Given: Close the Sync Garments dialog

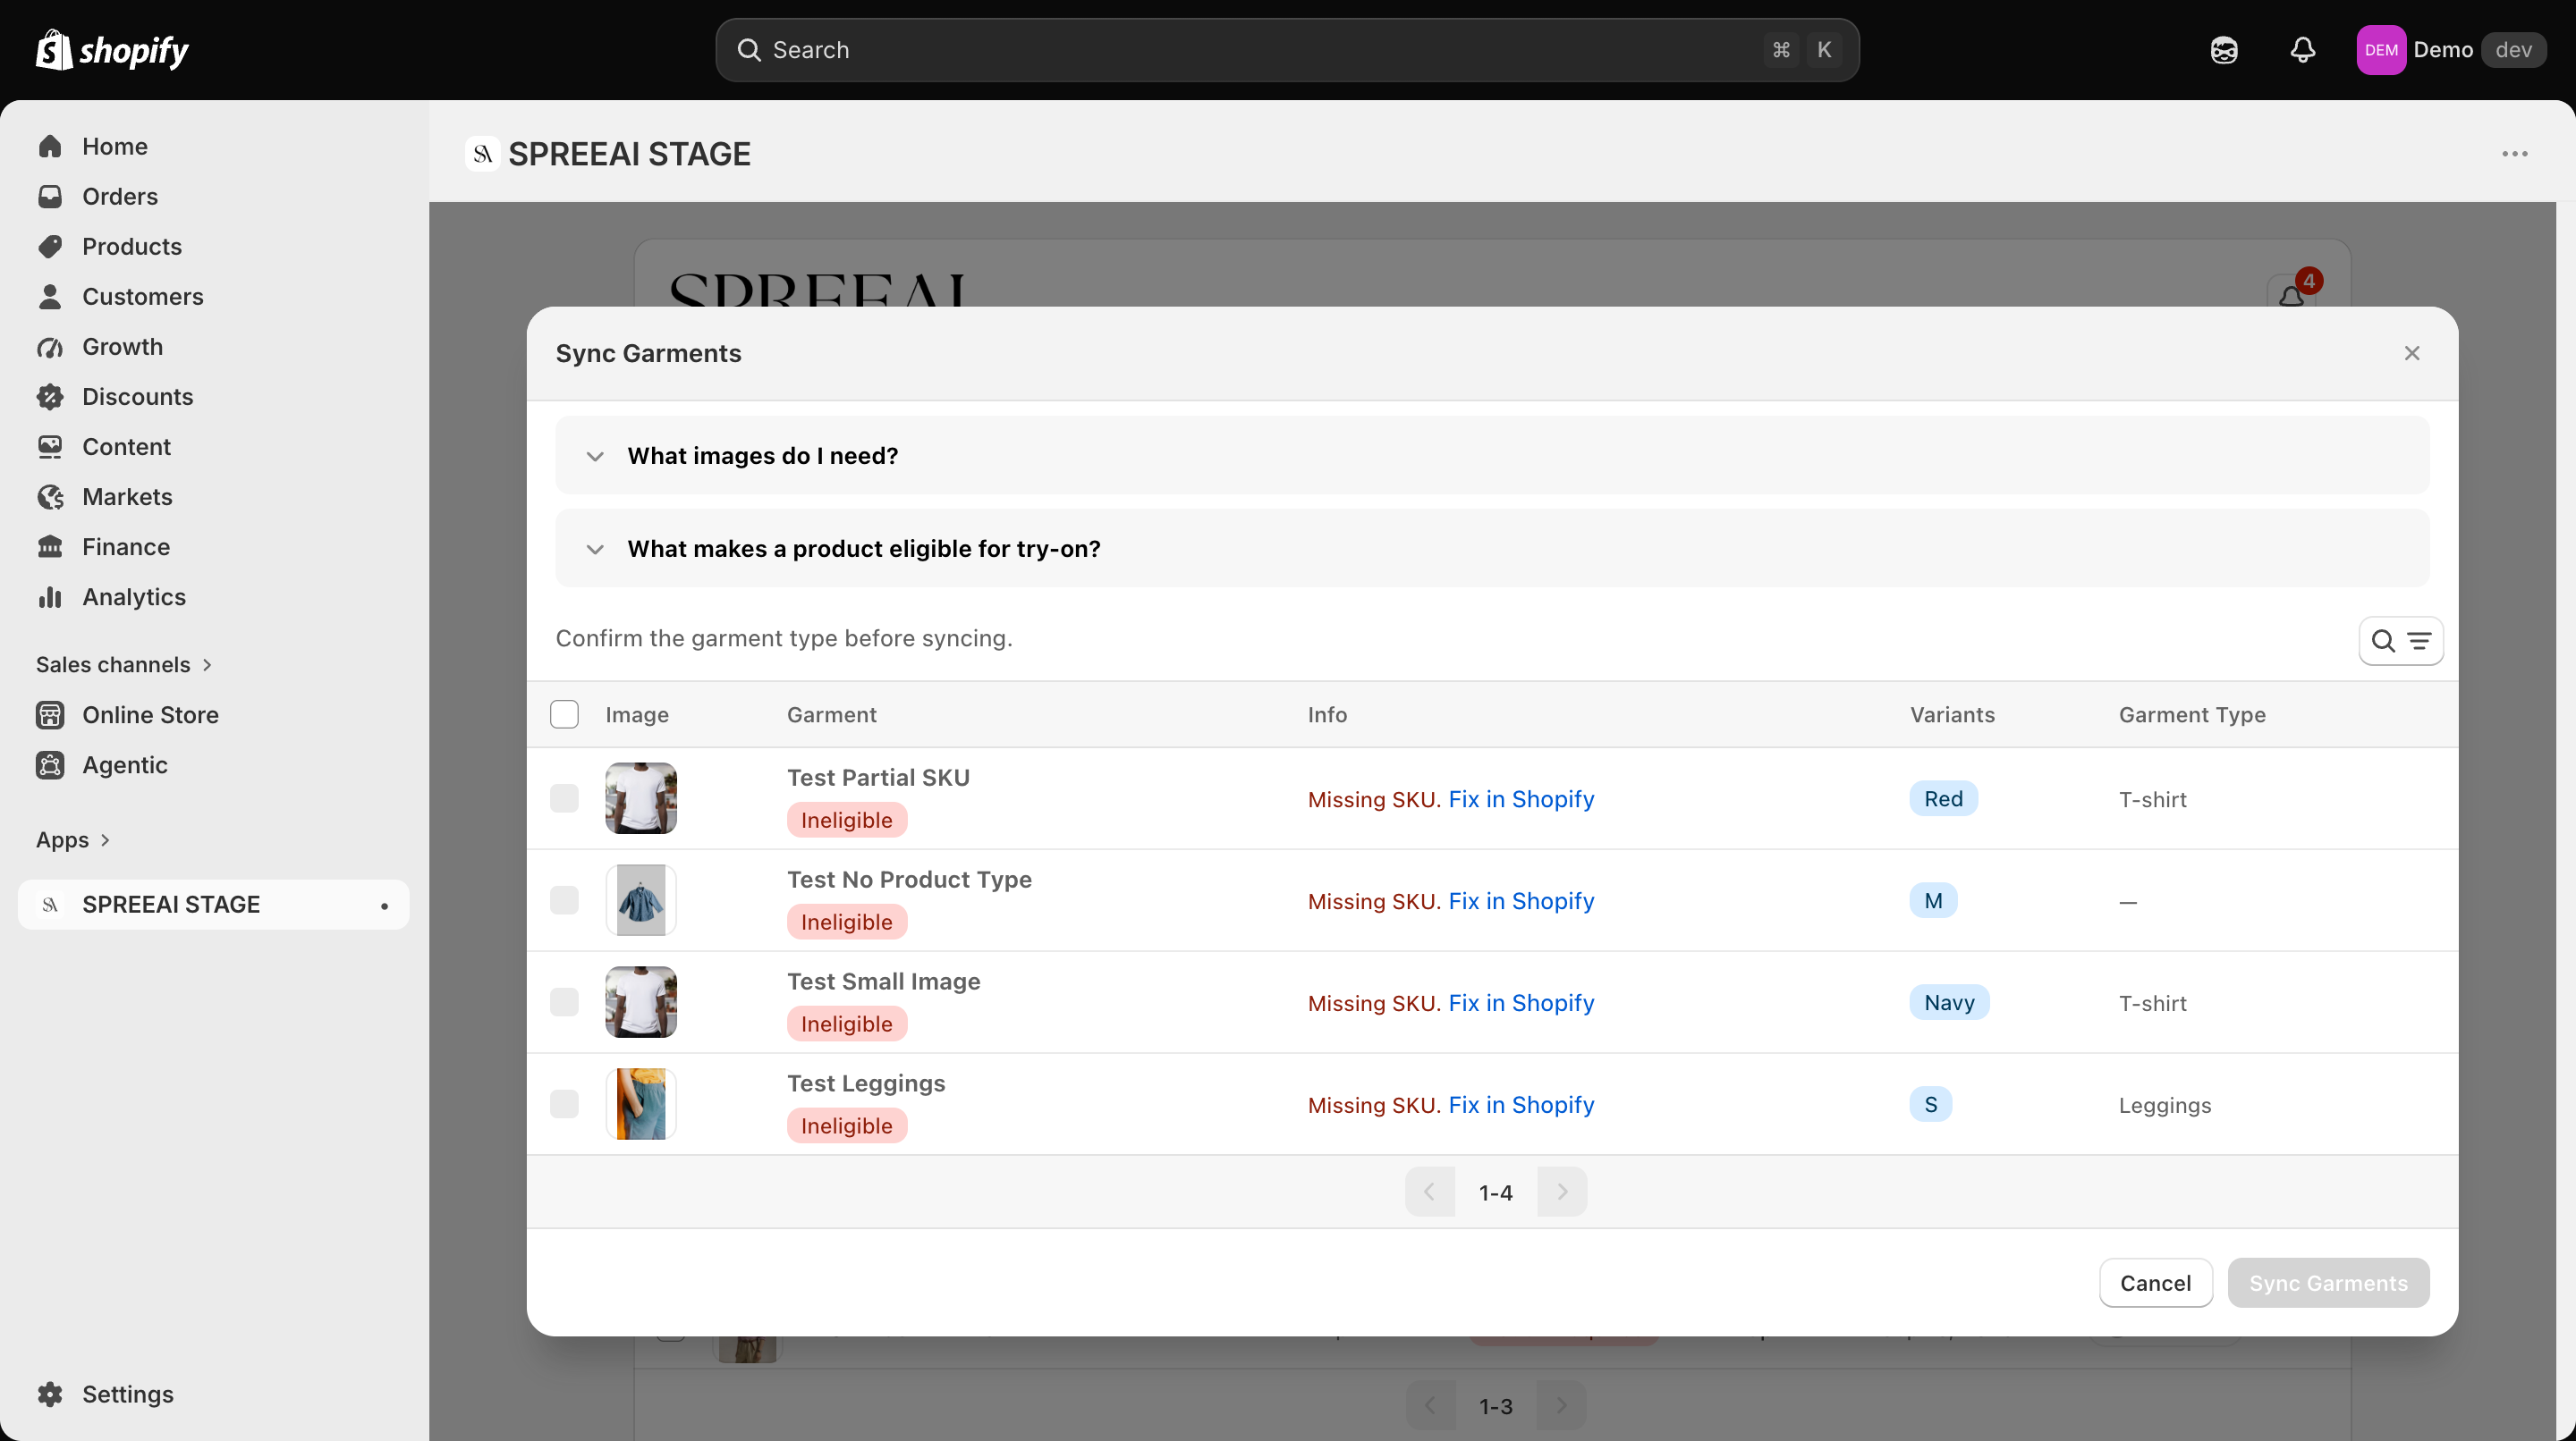Looking at the screenshot, I should tap(2412, 354).
